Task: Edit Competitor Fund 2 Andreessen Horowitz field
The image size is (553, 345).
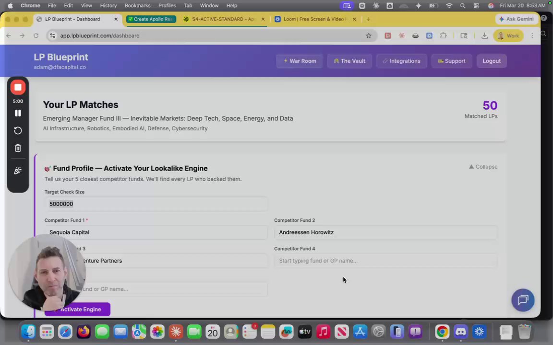Action: click(385, 232)
